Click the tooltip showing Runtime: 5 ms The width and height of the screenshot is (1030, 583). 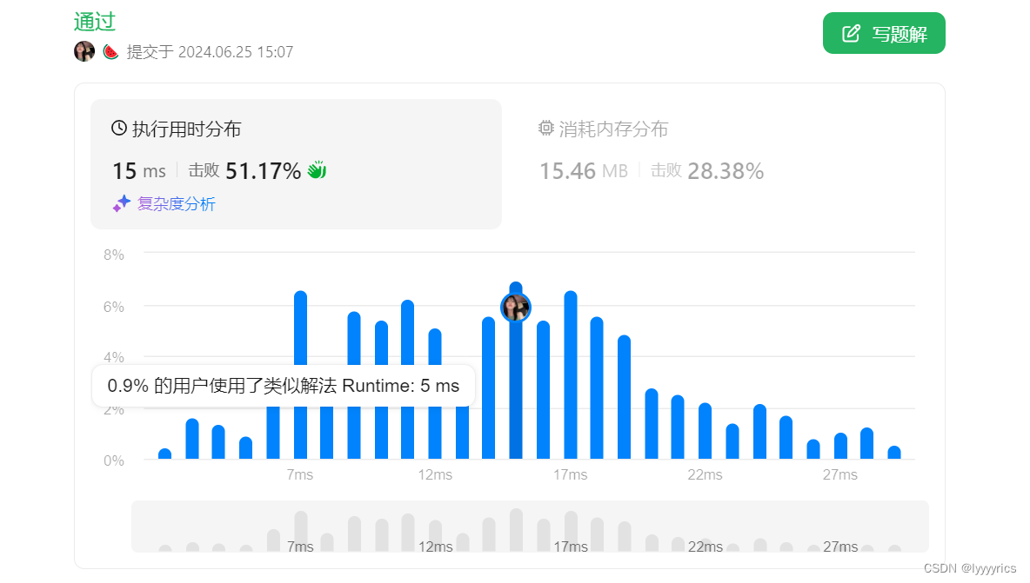pyautogui.click(x=283, y=386)
